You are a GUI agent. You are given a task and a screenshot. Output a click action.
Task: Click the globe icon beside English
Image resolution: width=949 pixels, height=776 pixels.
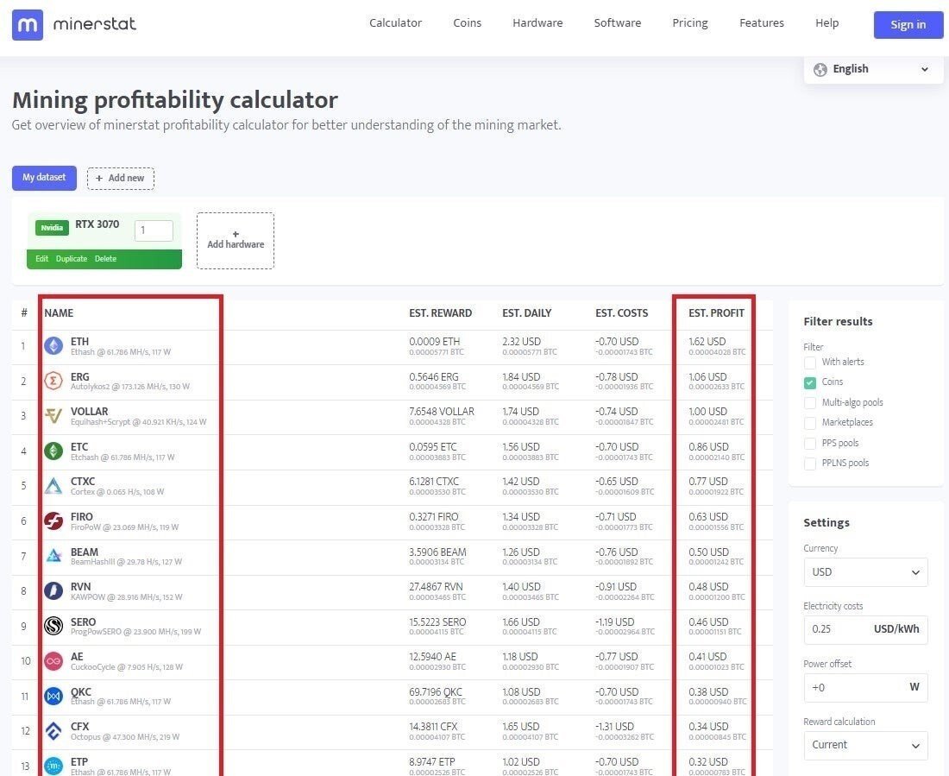pos(820,70)
